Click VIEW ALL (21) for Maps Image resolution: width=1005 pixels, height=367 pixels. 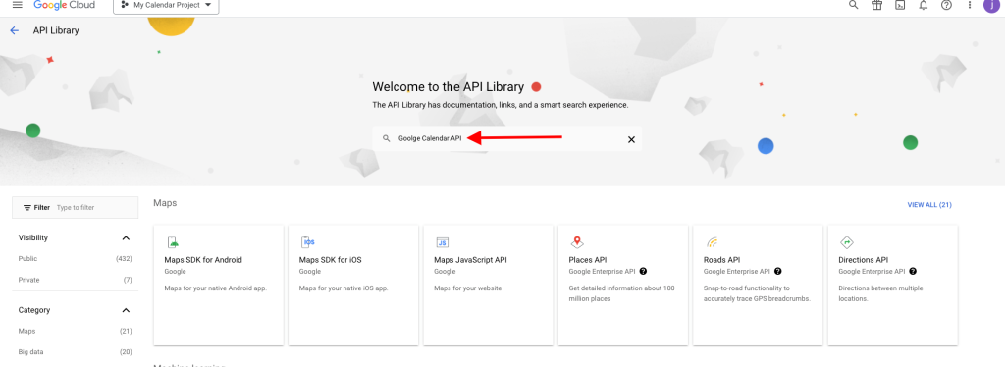[929, 205]
